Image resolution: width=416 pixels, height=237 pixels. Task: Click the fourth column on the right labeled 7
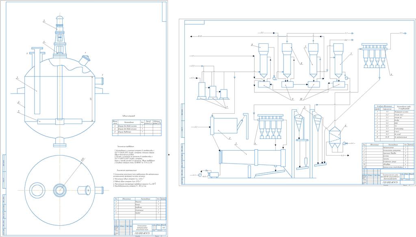coord(338,61)
